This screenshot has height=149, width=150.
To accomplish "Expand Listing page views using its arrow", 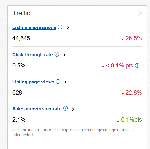I will tap(66, 82).
